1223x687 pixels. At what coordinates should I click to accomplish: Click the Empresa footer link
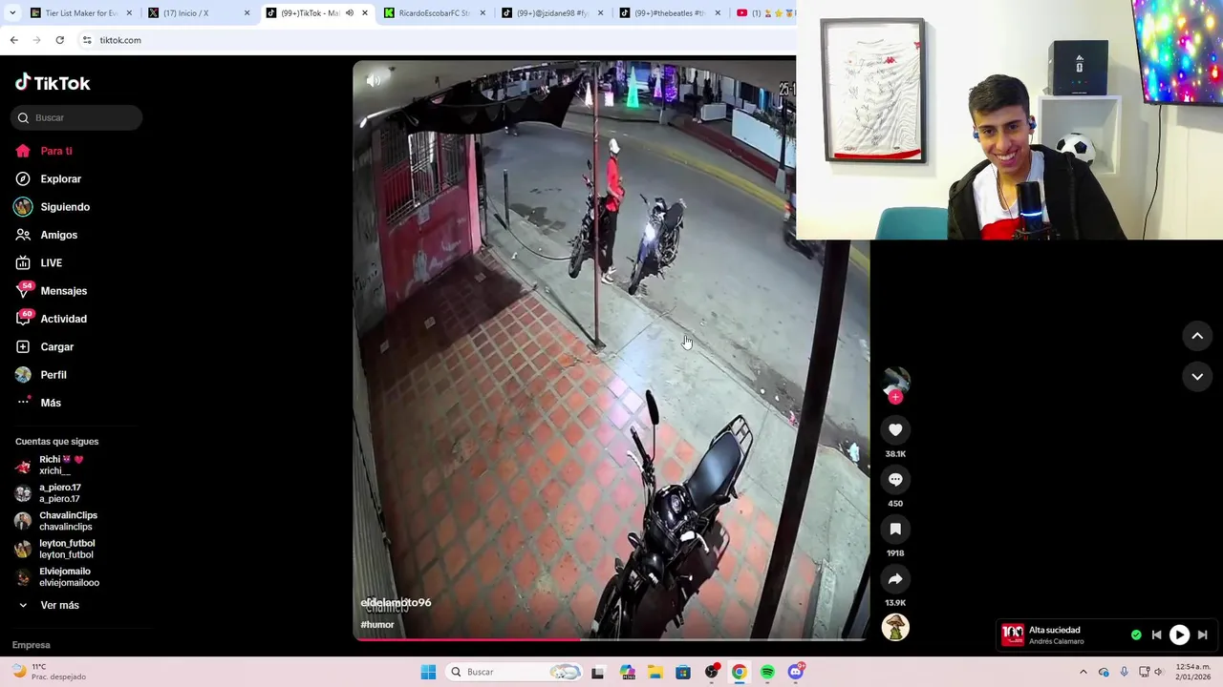[x=32, y=645]
